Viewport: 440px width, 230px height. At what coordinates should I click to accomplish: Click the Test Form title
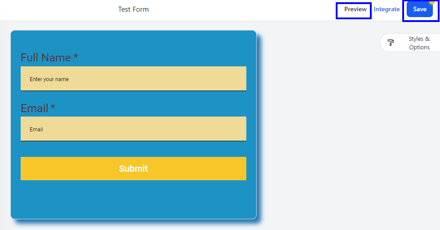pyautogui.click(x=133, y=9)
